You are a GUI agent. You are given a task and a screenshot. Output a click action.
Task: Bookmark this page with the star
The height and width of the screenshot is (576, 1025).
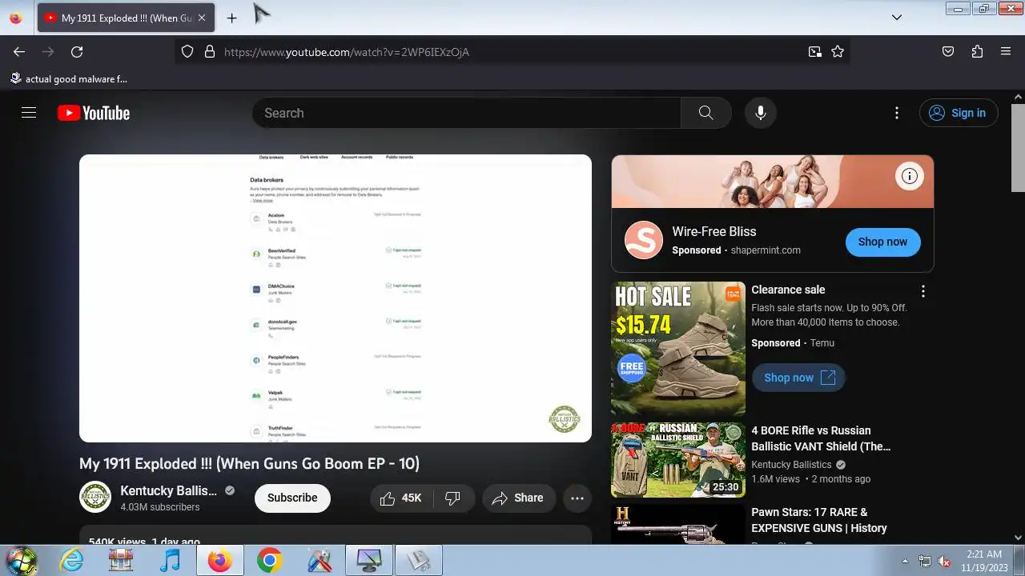(x=838, y=52)
